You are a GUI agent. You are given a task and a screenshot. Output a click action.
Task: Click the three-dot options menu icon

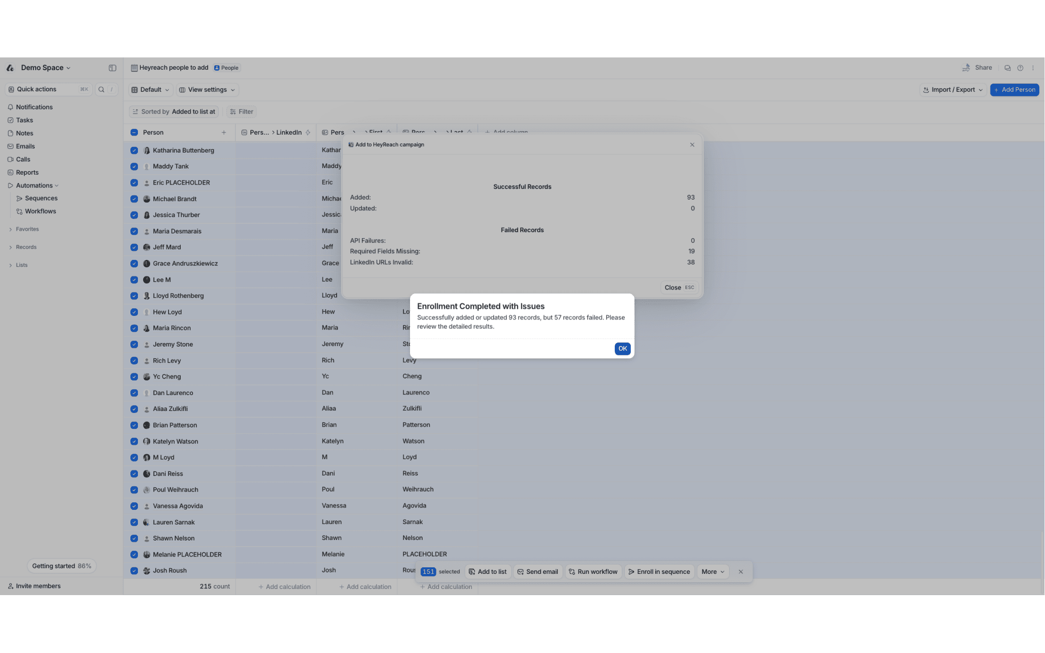click(1033, 68)
